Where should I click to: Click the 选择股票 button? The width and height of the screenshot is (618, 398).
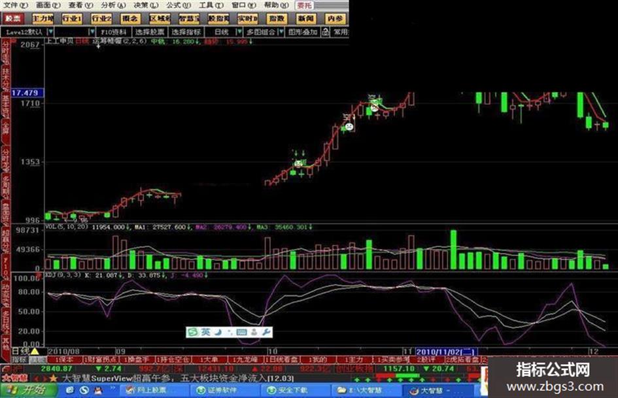149,32
